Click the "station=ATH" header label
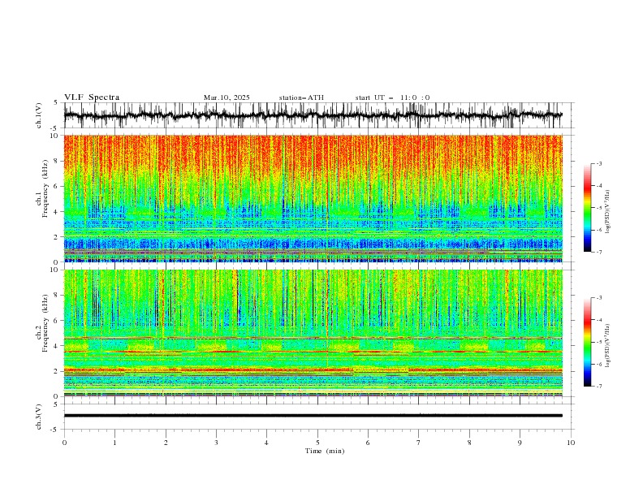Screen dimensions: 643x497 tap(301, 97)
